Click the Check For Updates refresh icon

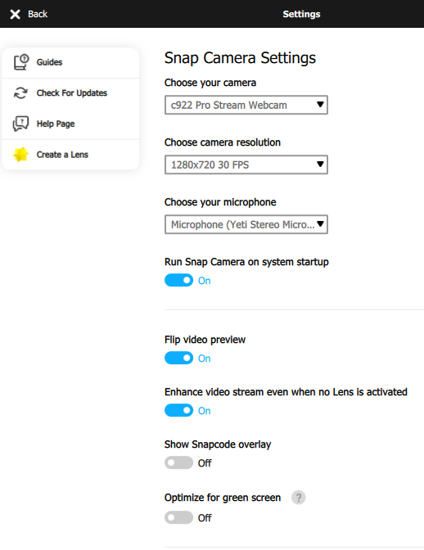pos(20,93)
